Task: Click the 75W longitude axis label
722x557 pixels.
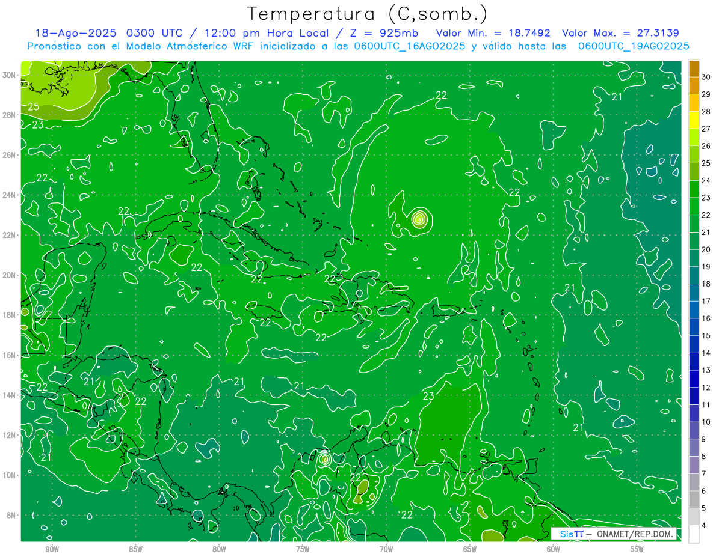Action: [x=303, y=549]
